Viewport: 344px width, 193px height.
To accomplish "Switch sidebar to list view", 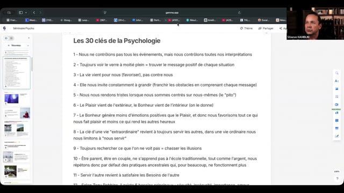I will 11,38.
